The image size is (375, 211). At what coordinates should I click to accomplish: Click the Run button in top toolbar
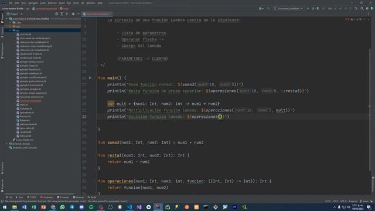(308, 8)
